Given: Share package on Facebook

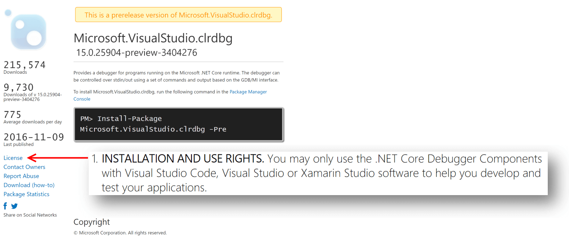Looking at the screenshot, I should (x=5, y=206).
